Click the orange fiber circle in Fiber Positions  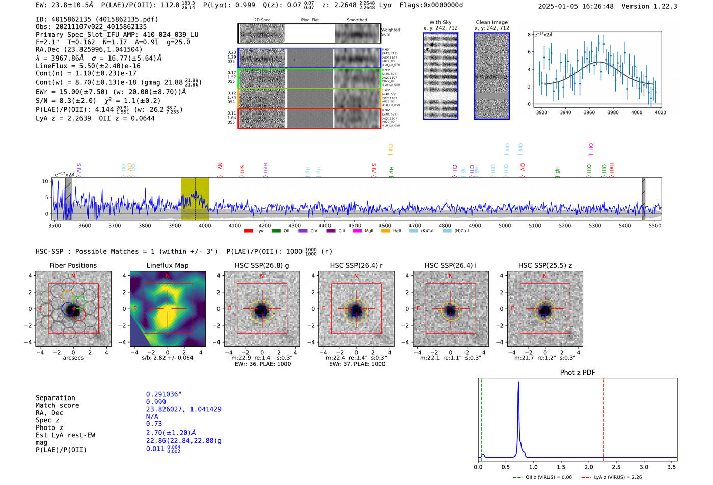coord(68,296)
